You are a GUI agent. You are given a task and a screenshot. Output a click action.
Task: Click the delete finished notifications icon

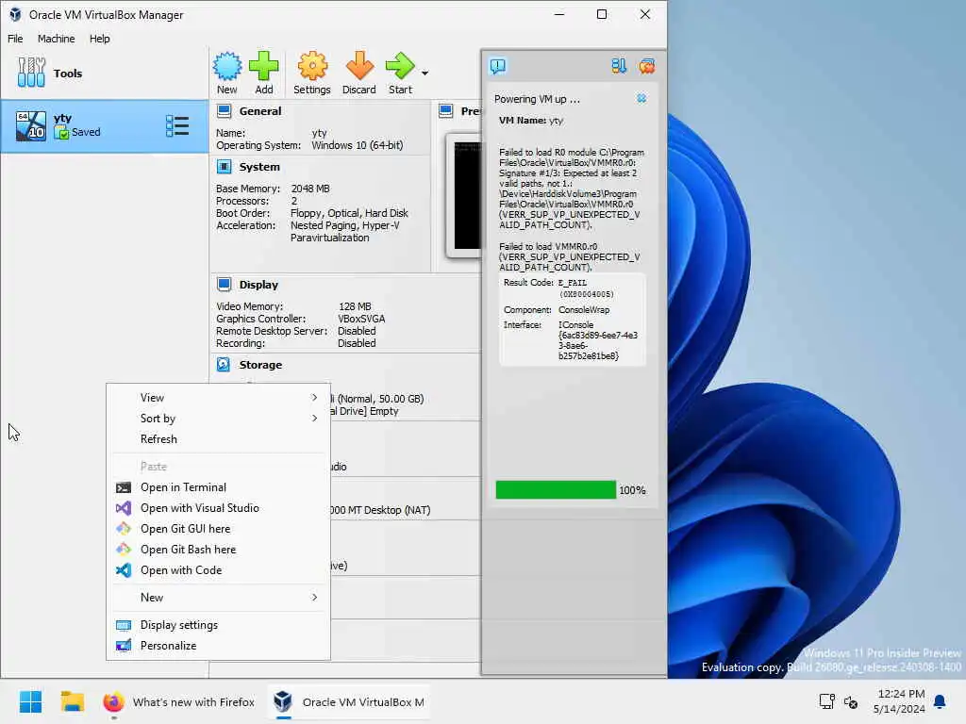(647, 66)
